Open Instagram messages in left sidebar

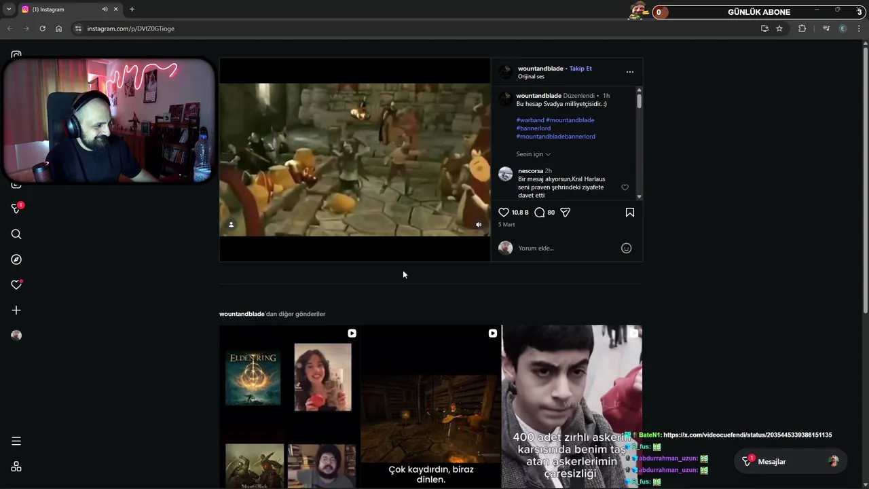point(16,209)
